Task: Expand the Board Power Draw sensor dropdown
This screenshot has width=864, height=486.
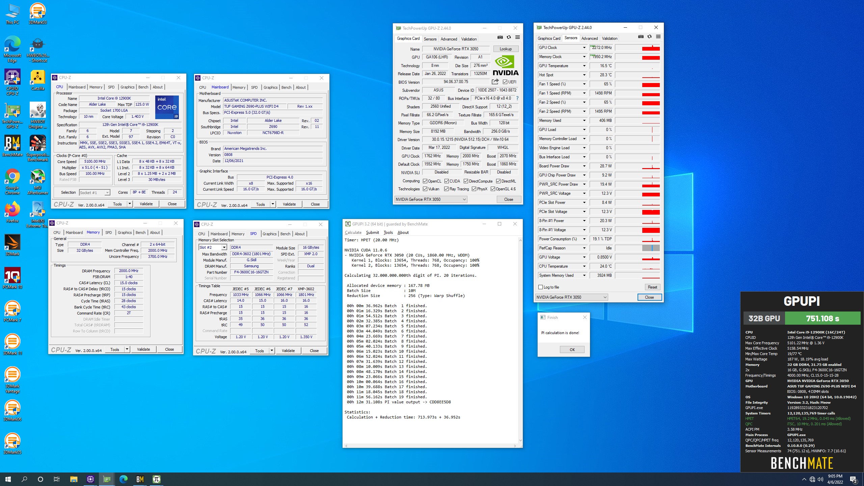Action: 584,166
